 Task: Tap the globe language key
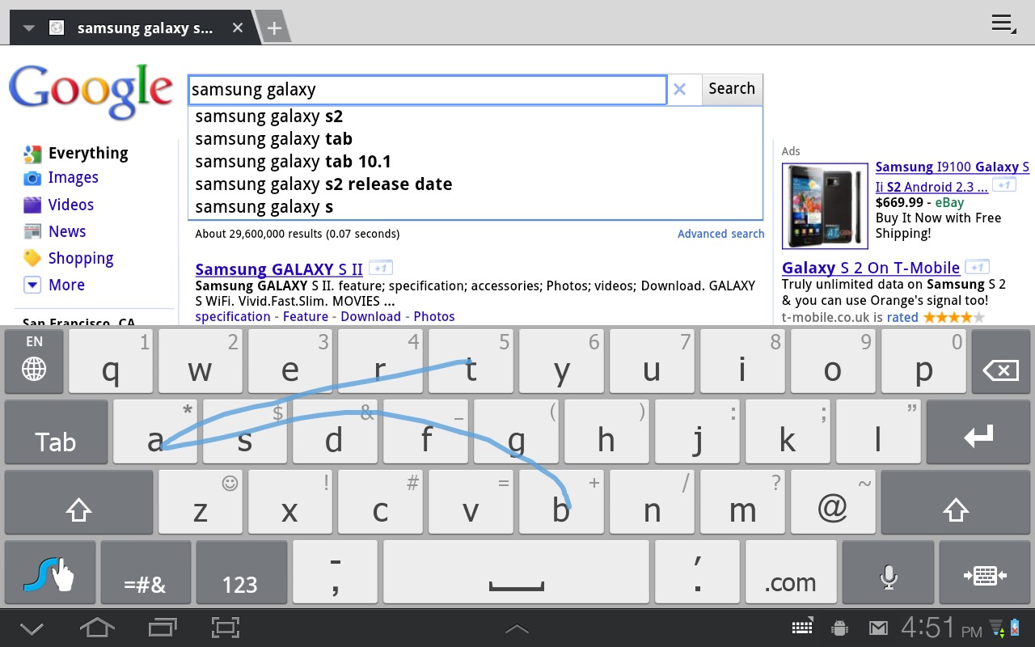coord(34,360)
